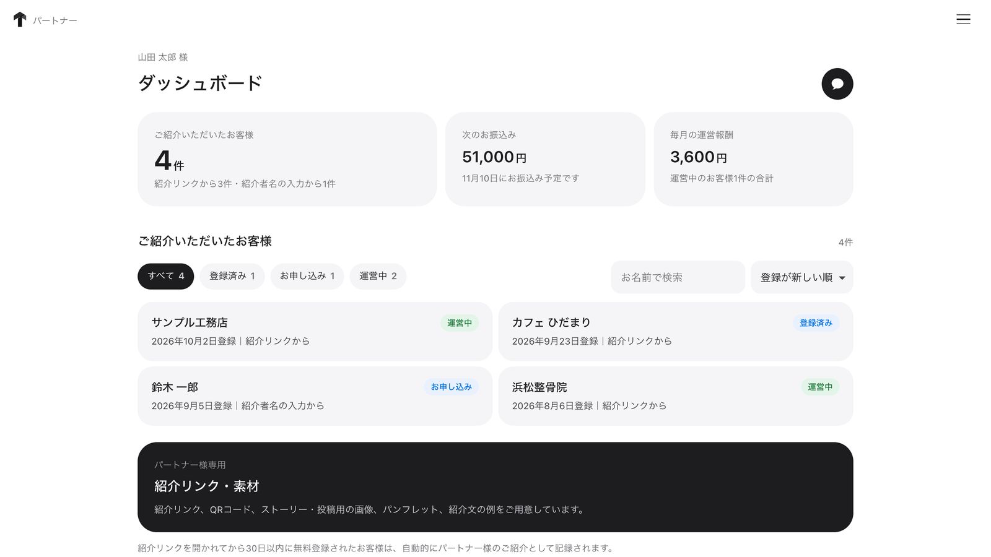991x557 pixels.
Task: Click the 毎月の運営報酬 3,600円 card
Action: (x=753, y=159)
